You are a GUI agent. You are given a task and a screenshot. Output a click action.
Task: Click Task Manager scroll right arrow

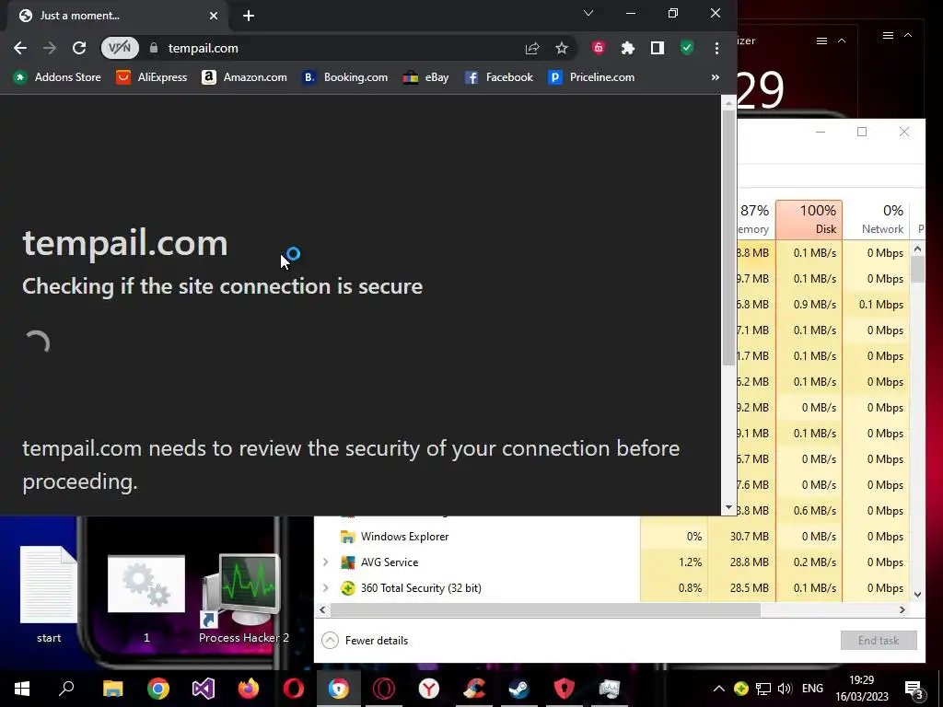pos(902,609)
